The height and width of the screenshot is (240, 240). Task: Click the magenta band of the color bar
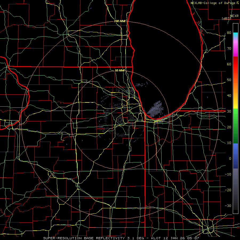[235, 49]
